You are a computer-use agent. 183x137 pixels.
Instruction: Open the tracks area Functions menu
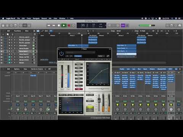[18, 31]
